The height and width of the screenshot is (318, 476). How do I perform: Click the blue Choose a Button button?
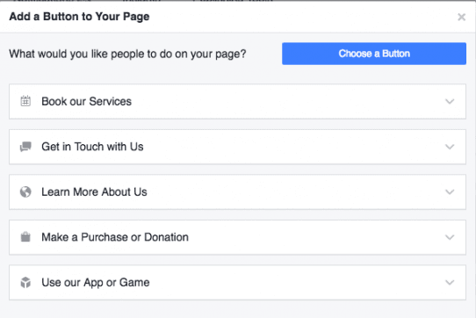click(x=374, y=54)
